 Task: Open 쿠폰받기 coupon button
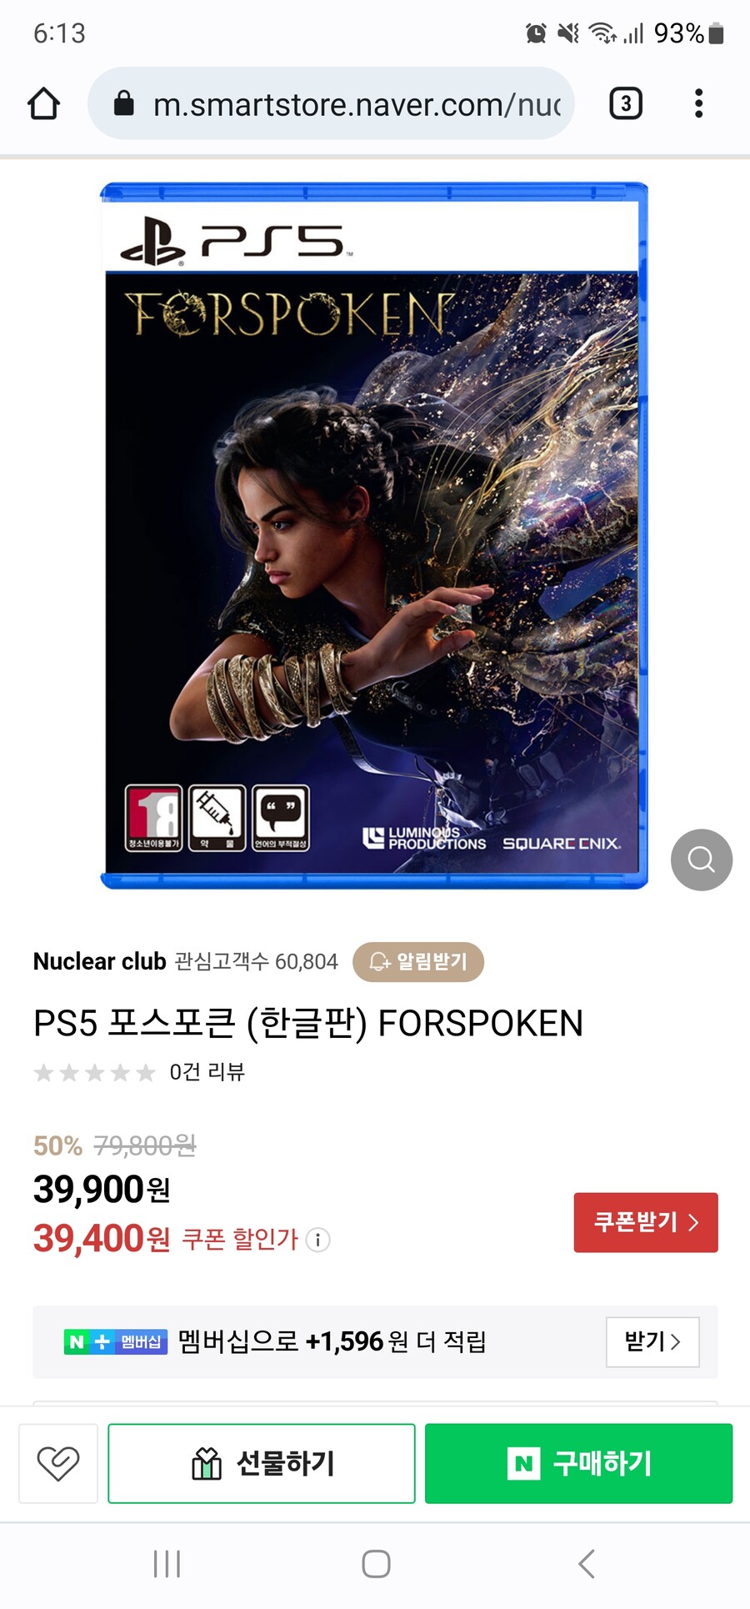(646, 1222)
